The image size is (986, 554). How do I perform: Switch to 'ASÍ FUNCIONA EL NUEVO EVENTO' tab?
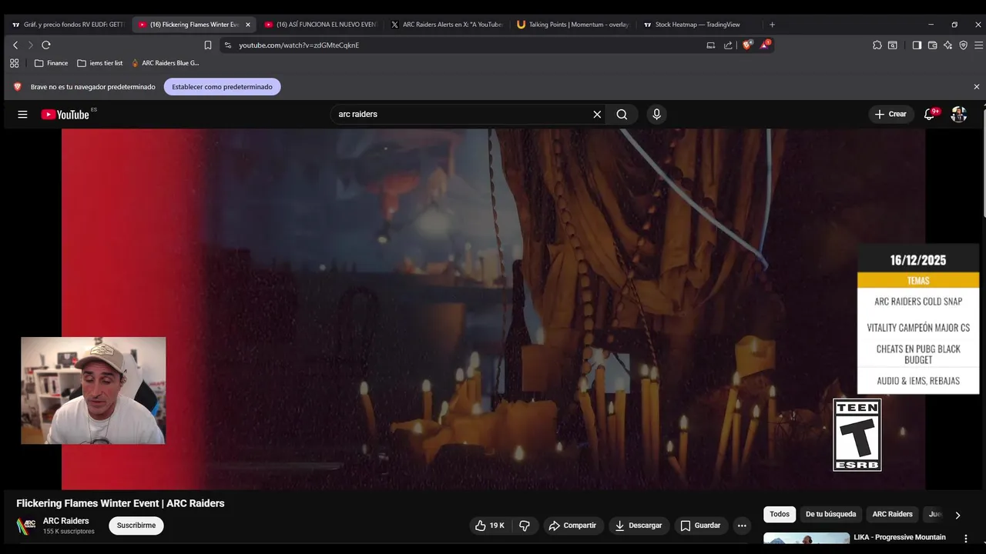(320, 25)
